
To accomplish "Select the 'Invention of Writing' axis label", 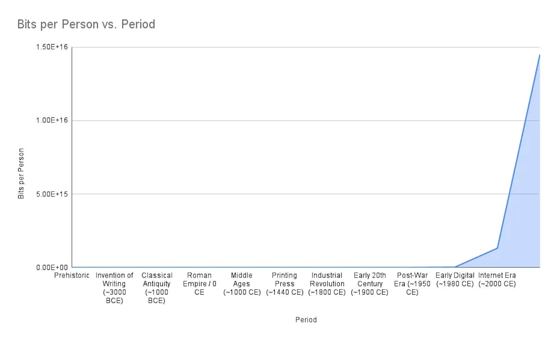I will tap(114, 288).
